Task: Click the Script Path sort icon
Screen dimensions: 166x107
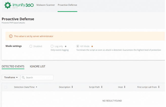Action: pos(102,87)
